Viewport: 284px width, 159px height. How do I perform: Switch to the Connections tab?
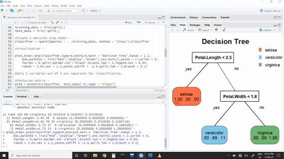(209, 18)
